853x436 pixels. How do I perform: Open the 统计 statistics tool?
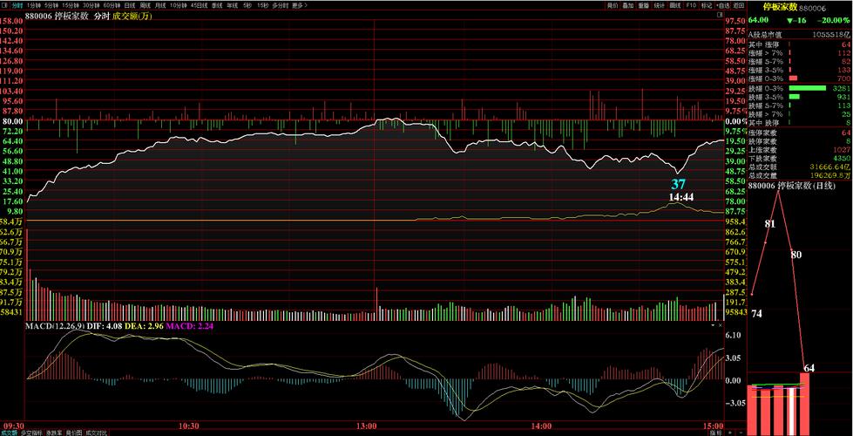(x=659, y=5)
